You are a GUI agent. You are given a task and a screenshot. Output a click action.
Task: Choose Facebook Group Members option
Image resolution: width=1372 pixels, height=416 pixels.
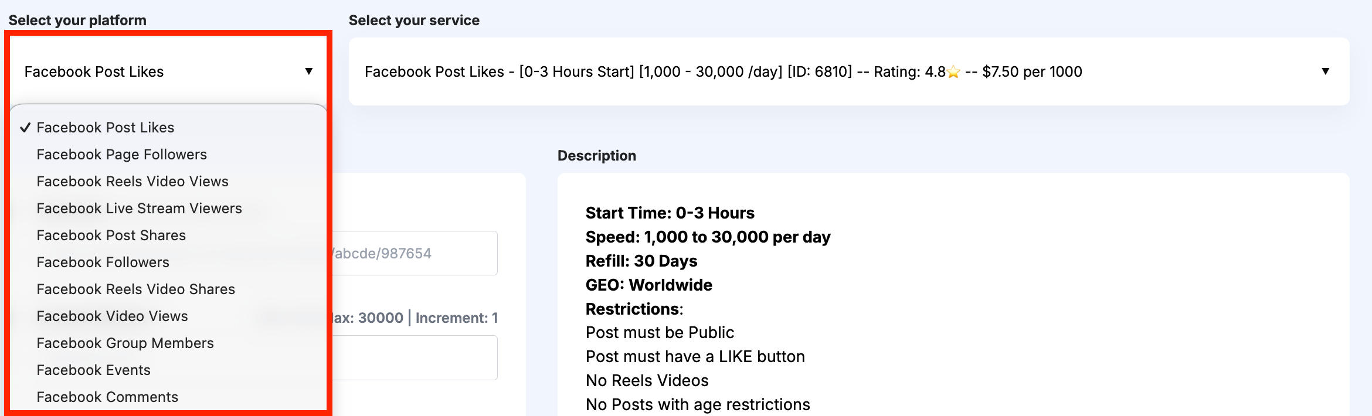125,343
